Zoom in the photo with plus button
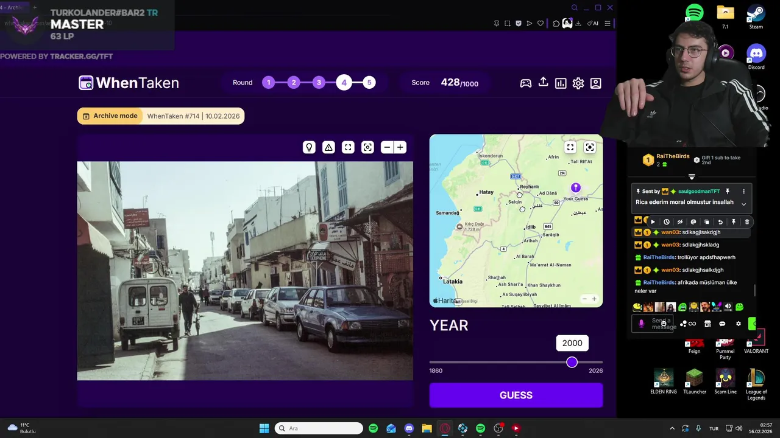780x438 pixels. (400, 147)
